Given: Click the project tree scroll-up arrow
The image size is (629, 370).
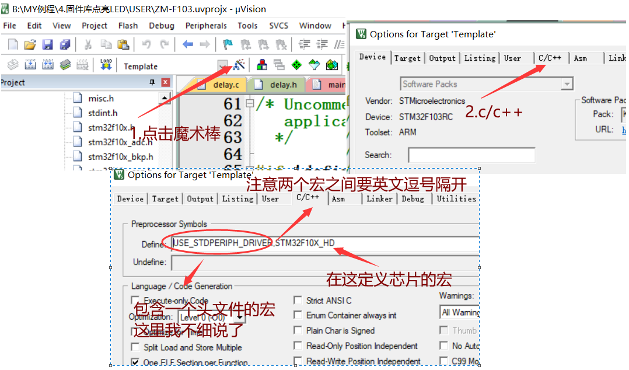Looking at the screenshot, I should [165, 98].
